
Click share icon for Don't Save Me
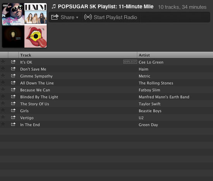13,69
